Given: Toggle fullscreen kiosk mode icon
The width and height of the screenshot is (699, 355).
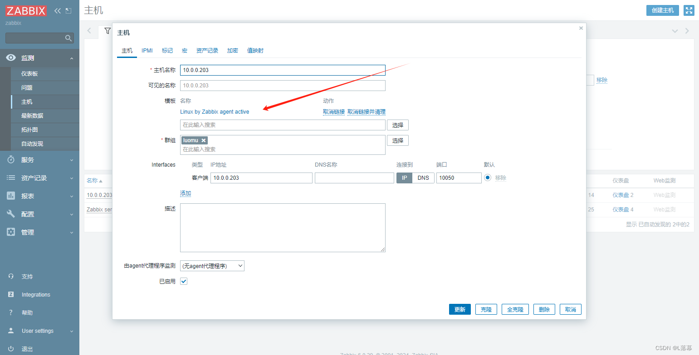Looking at the screenshot, I should pyautogui.click(x=689, y=10).
